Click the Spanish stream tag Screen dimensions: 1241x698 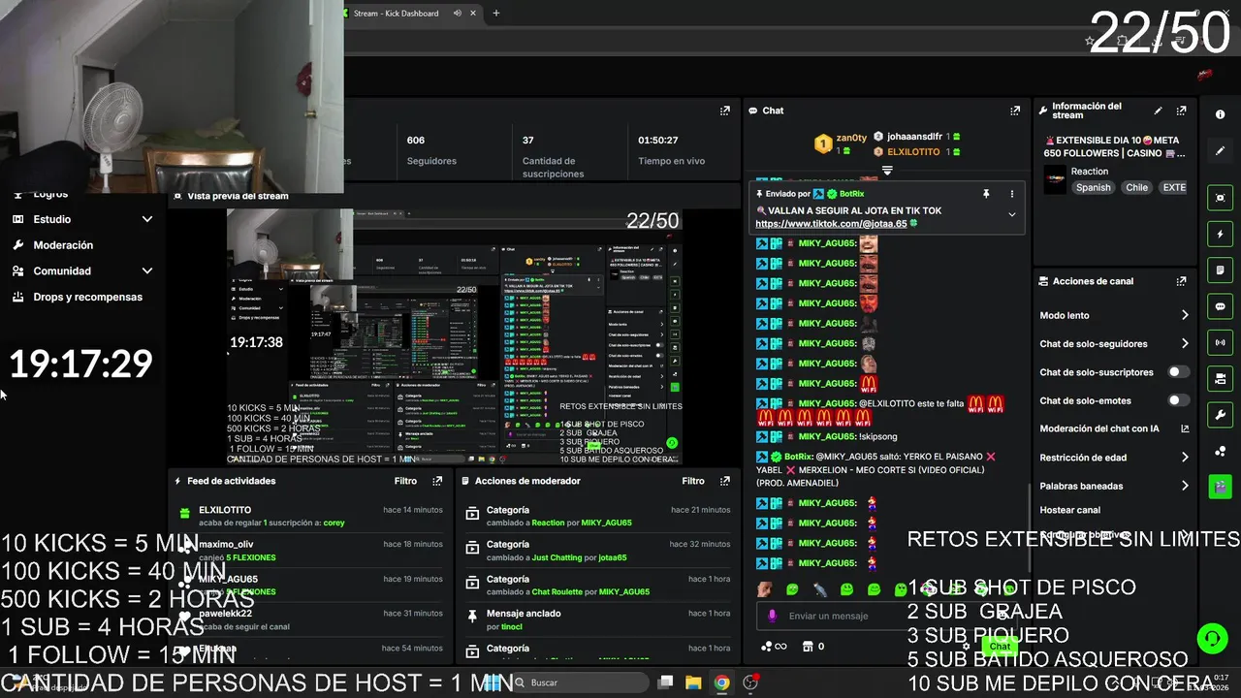[1093, 188]
